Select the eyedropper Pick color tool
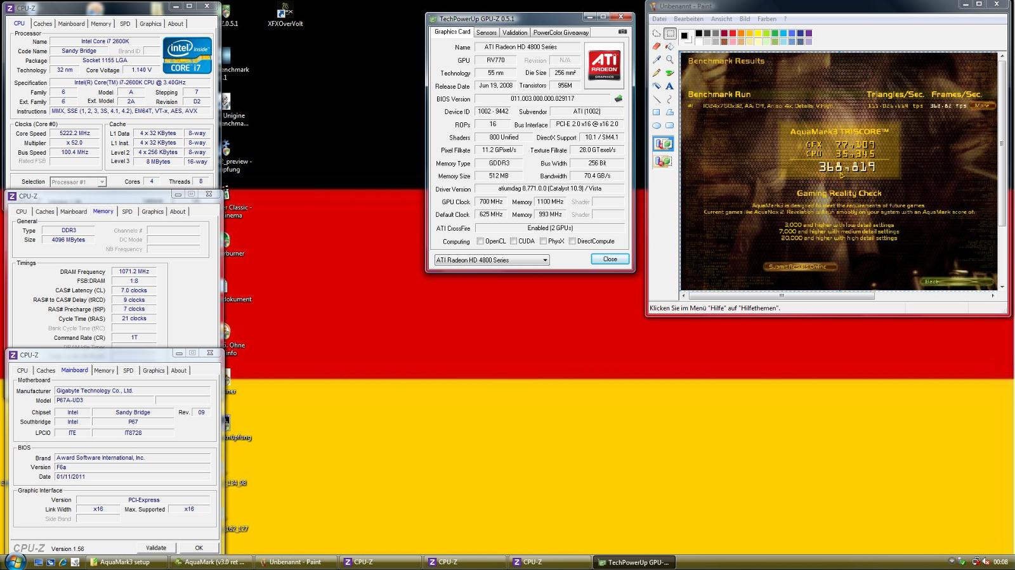 point(657,60)
